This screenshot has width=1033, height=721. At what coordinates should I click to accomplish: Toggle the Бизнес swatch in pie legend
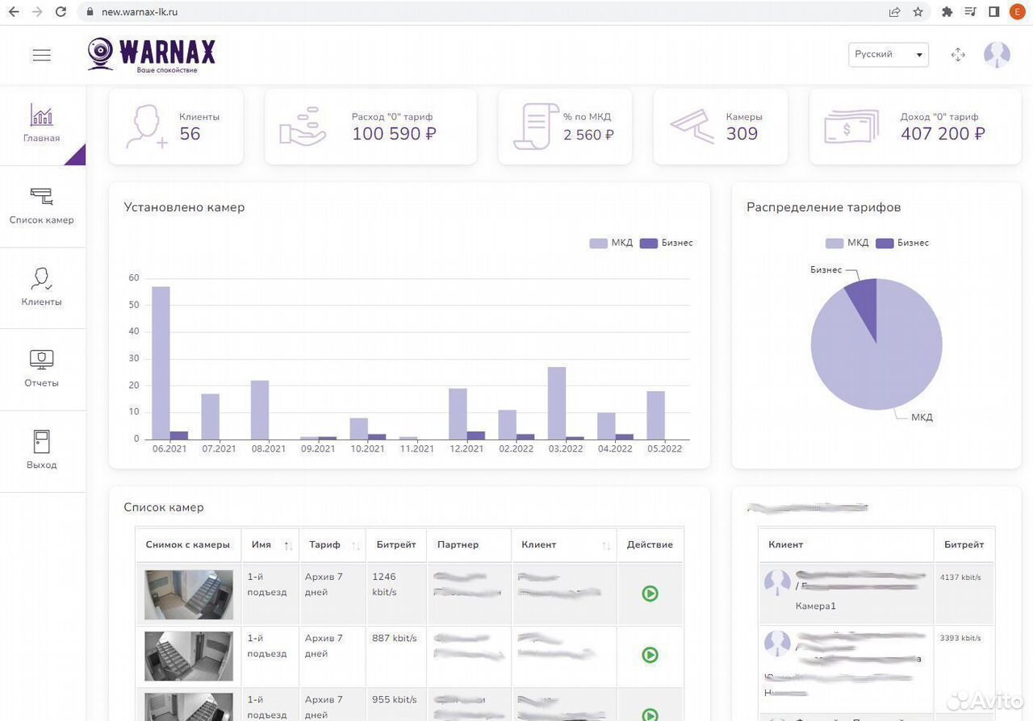[x=885, y=243]
